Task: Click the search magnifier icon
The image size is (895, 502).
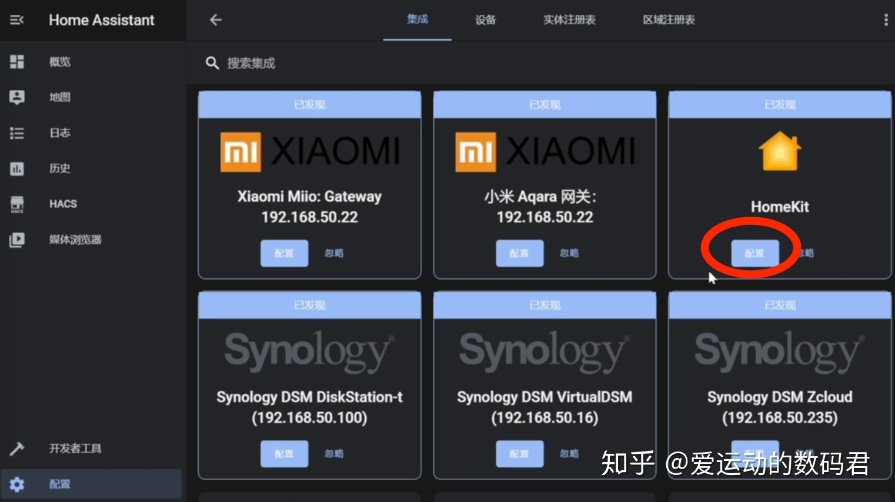Action: (212, 63)
